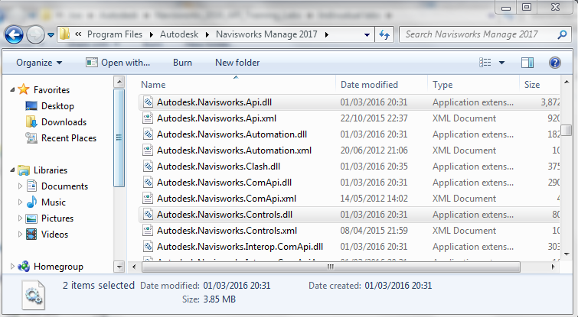Select Autodesk.Navisworks.Controls.dll file icon
The width and height of the screenshot is (578, 317).
click(x=148, y=215)
